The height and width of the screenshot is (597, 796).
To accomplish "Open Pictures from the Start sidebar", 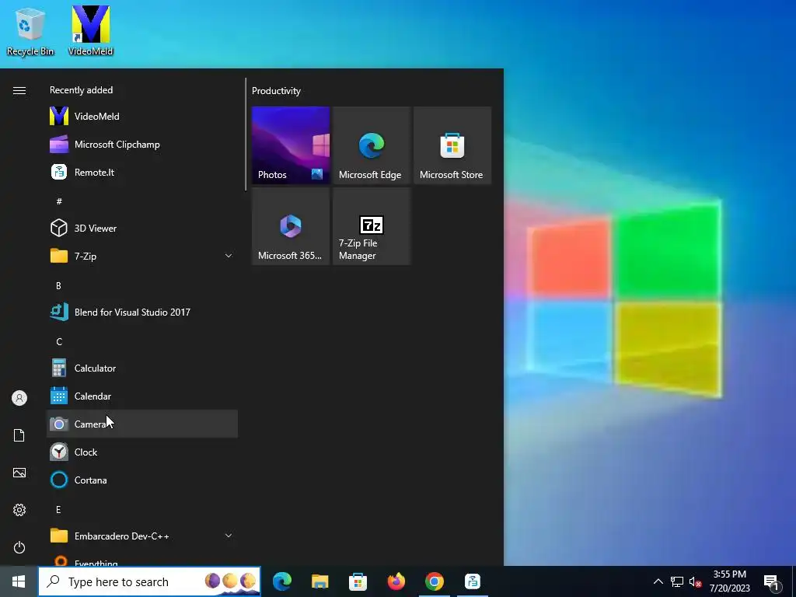I will [19, 473].
